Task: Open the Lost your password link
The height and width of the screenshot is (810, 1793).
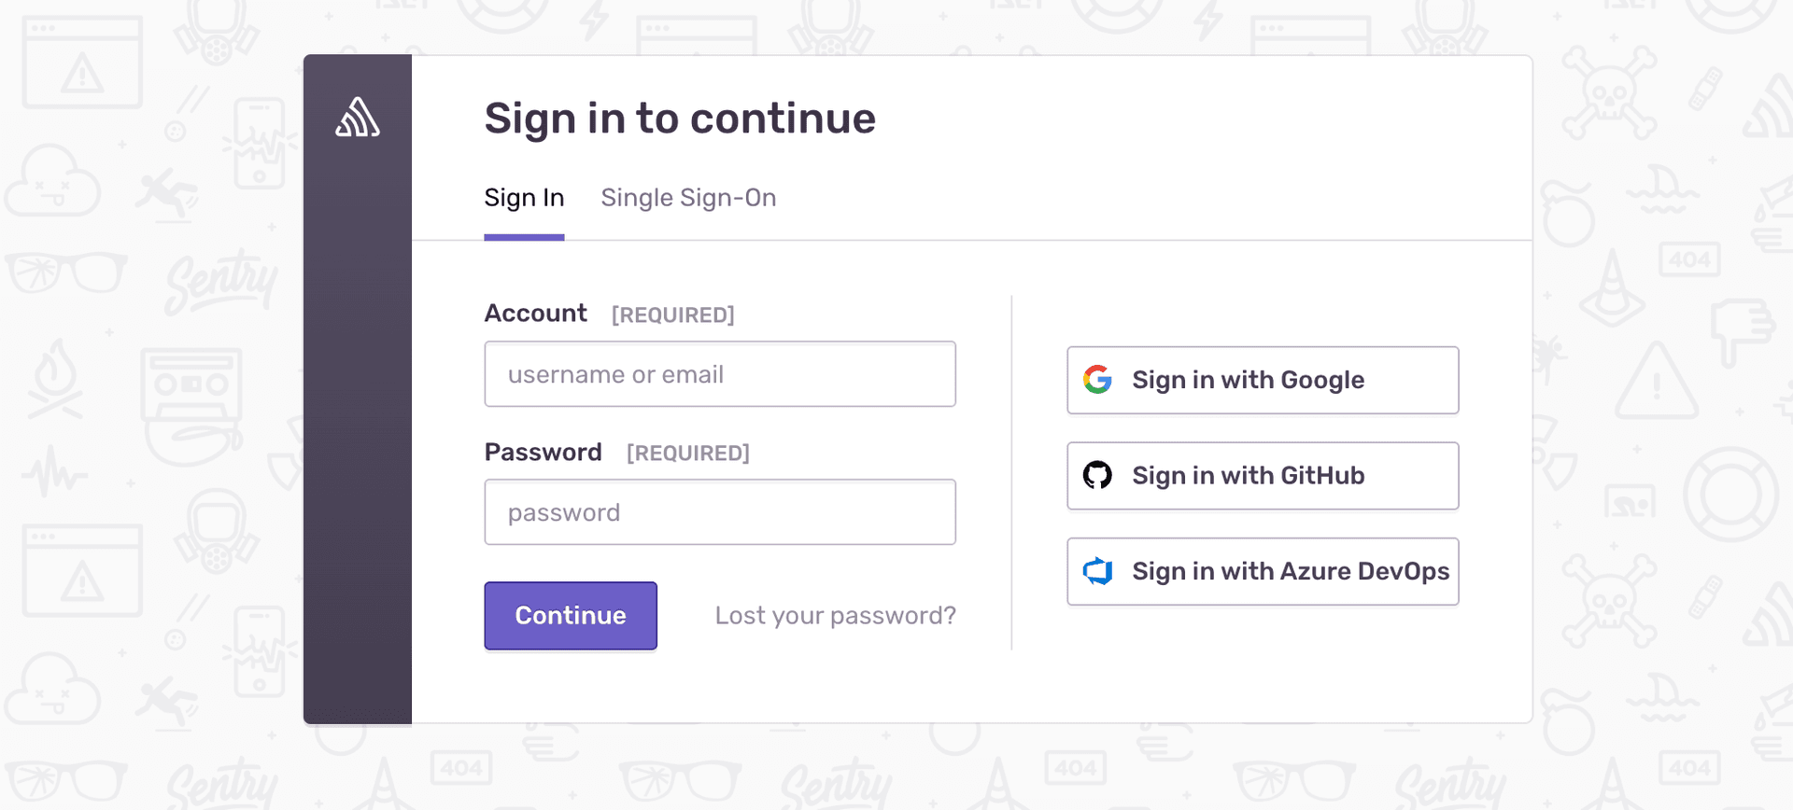Action: (835, 615)
